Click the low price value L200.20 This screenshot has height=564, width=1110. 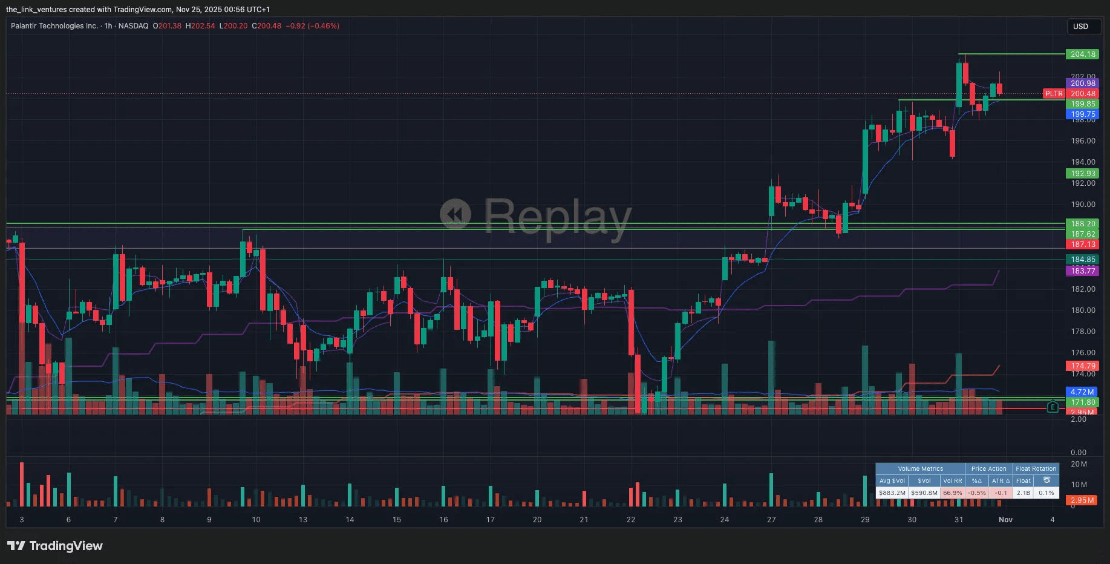click(x=233, y=26)
